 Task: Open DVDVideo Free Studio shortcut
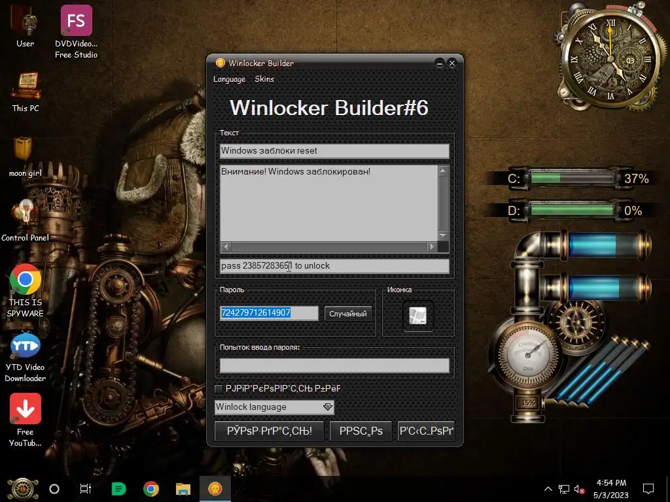click(x=76, y=31)
